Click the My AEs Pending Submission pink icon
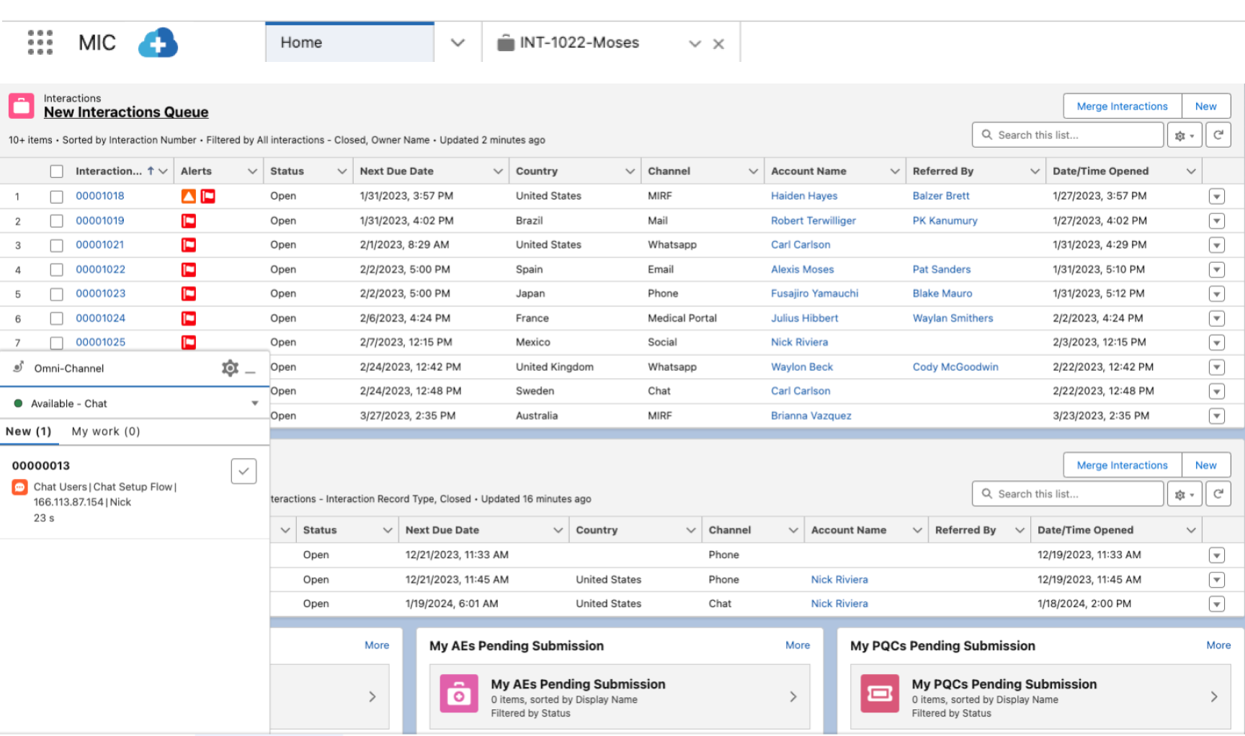1245x736 pixels. 459,694
